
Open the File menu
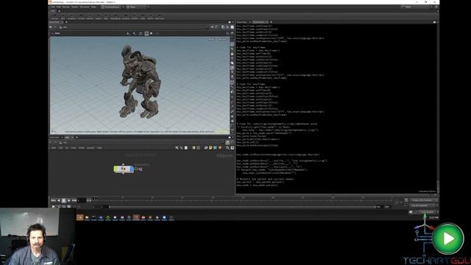(x=53, y=7)
